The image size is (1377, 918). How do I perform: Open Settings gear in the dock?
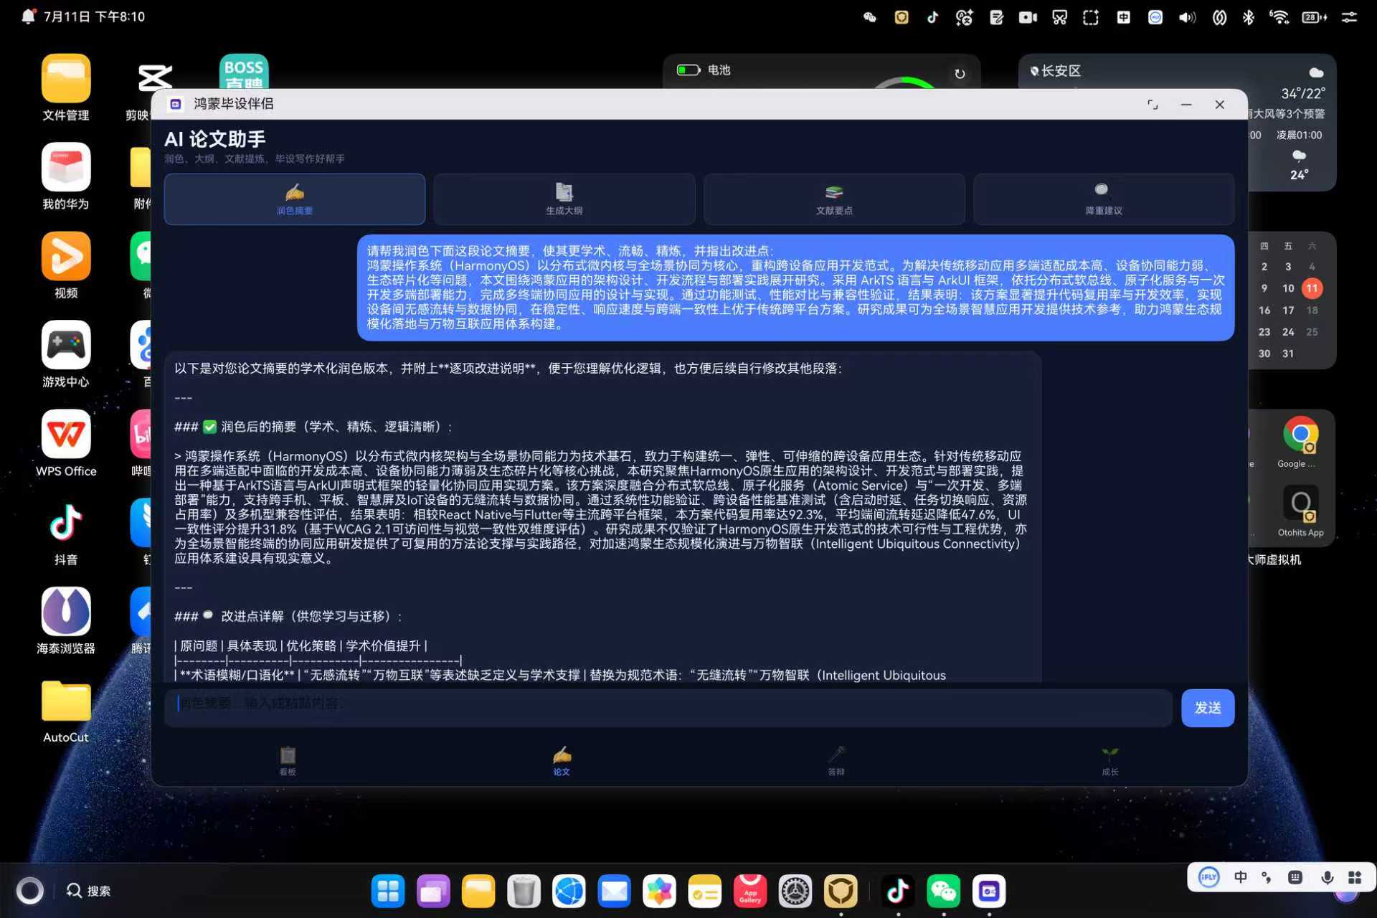pyautogui.click(x=795, y=891)
